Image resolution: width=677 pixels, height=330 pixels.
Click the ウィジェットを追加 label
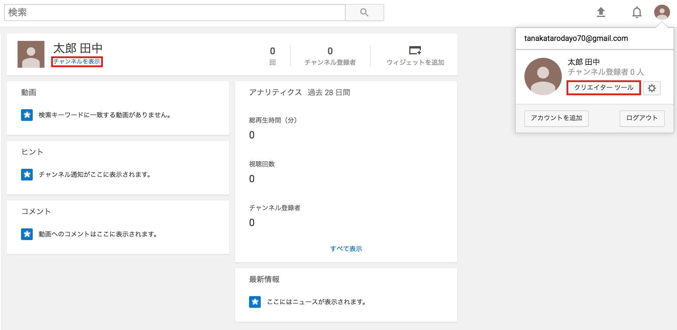(x=415, y=62)
